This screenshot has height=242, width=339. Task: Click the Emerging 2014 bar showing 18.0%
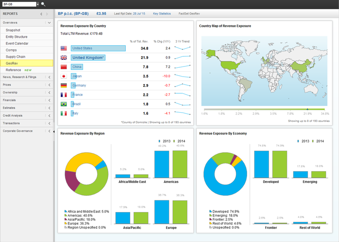319,175
